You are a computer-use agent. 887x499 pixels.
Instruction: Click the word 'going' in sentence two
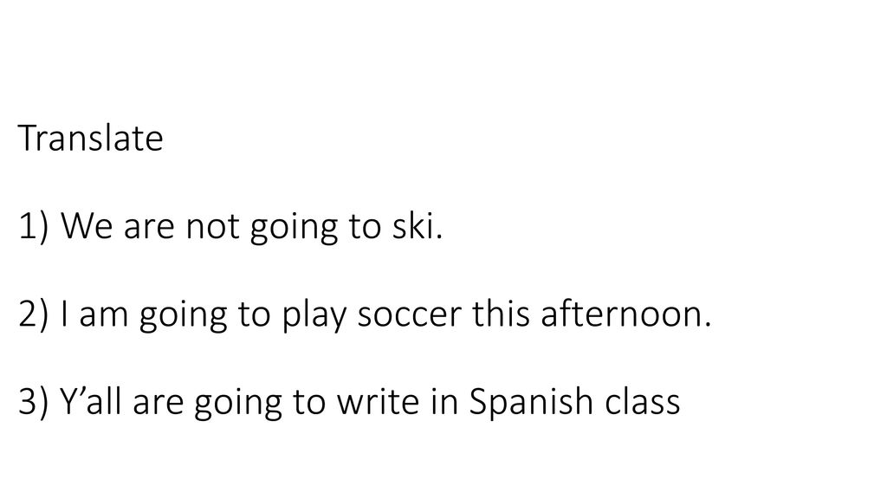(x=184, y=315)
